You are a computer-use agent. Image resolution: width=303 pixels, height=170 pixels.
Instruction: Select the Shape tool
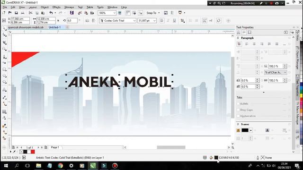coord(4,35)
